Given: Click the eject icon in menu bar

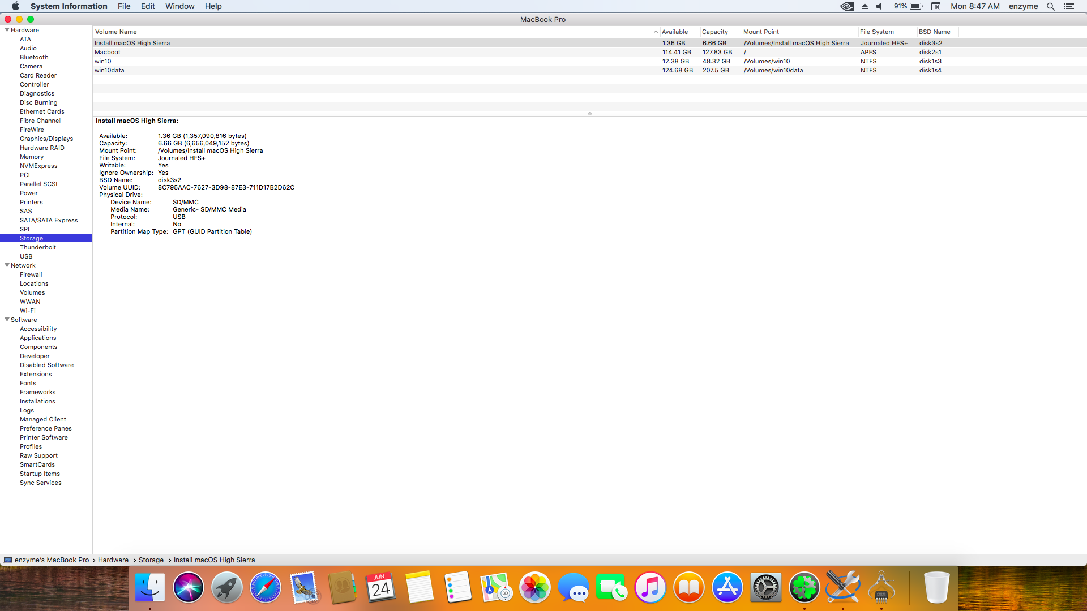Looking at the screenshot, I should pyautogui.click(x=865, y=6).
